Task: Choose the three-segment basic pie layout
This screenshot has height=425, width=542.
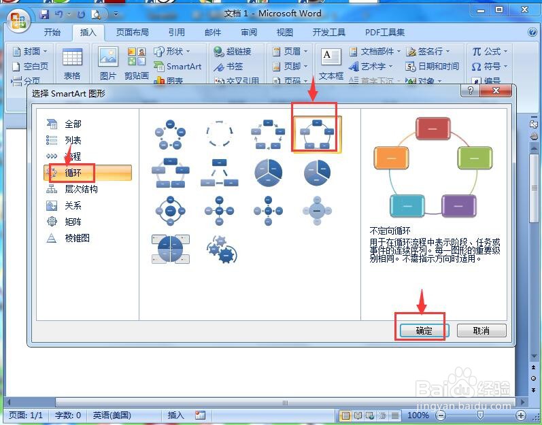Action: [x=268, y=173]
